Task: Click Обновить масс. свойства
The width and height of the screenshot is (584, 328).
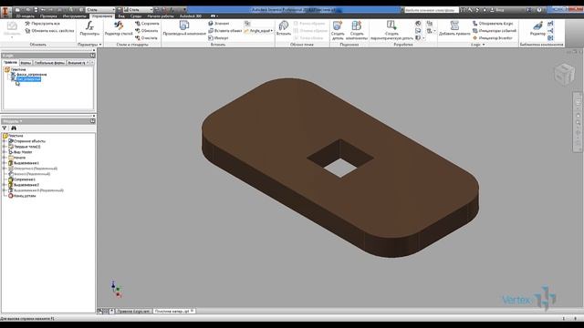Action: [x=49, y=31]
